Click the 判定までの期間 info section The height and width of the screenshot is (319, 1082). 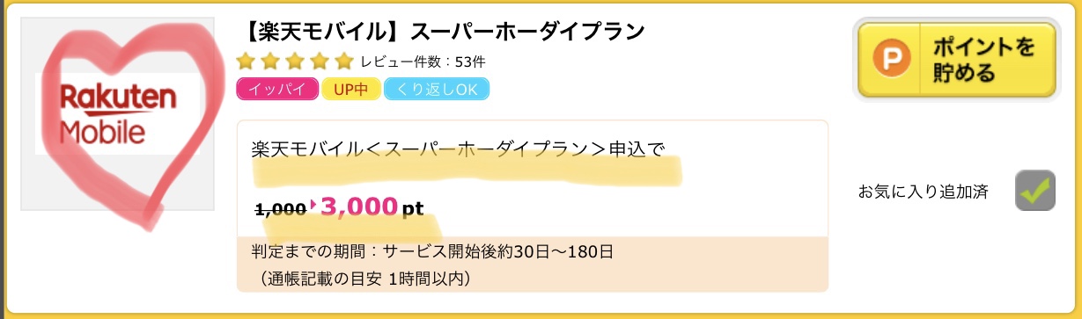point(533,264)
